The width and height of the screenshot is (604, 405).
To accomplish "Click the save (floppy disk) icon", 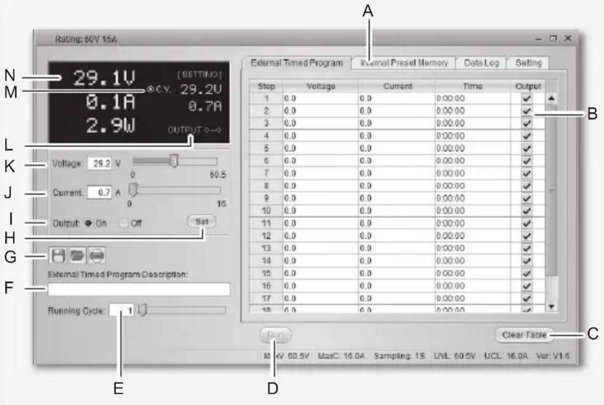I will pos(58,256).
